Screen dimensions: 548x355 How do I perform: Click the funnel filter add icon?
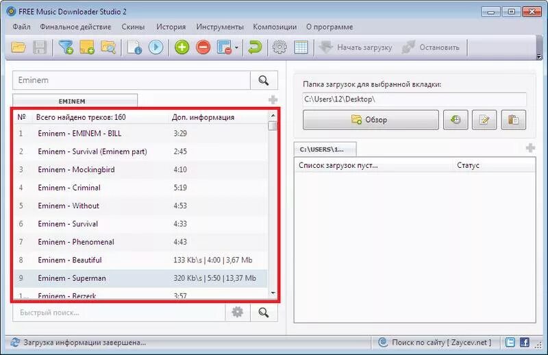66,47
